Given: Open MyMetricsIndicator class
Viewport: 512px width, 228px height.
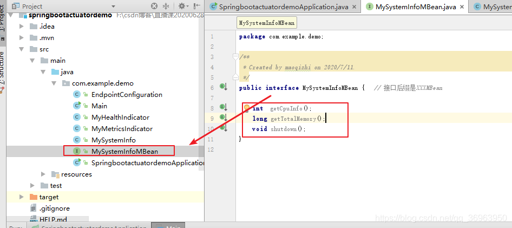Looking at the screenshot, I should pyautogui.click(x=122, y=129).
